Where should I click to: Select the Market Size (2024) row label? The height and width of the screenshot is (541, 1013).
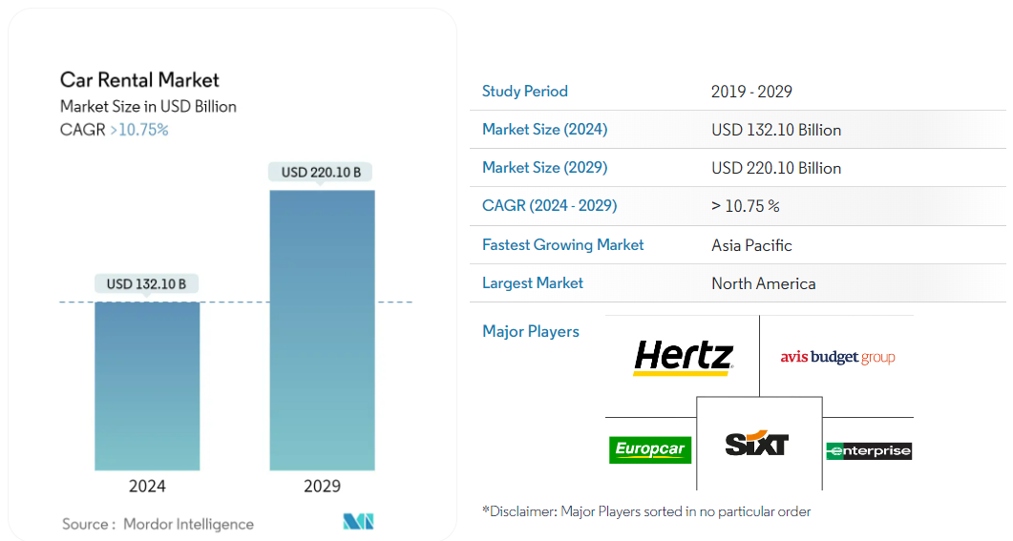tap(544, 130)
